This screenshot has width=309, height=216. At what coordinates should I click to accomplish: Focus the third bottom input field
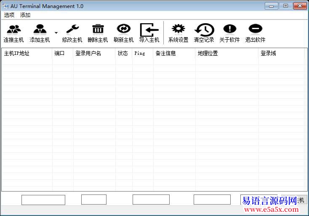tap(151, 200)
